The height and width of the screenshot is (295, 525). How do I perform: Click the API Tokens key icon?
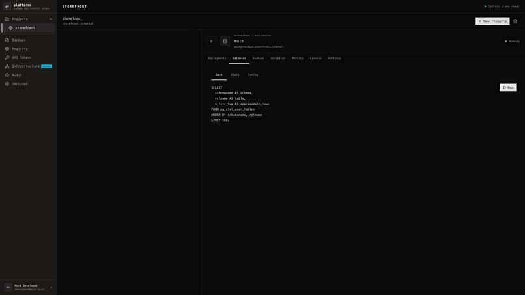pyautogui.click(x=7, y=57)
